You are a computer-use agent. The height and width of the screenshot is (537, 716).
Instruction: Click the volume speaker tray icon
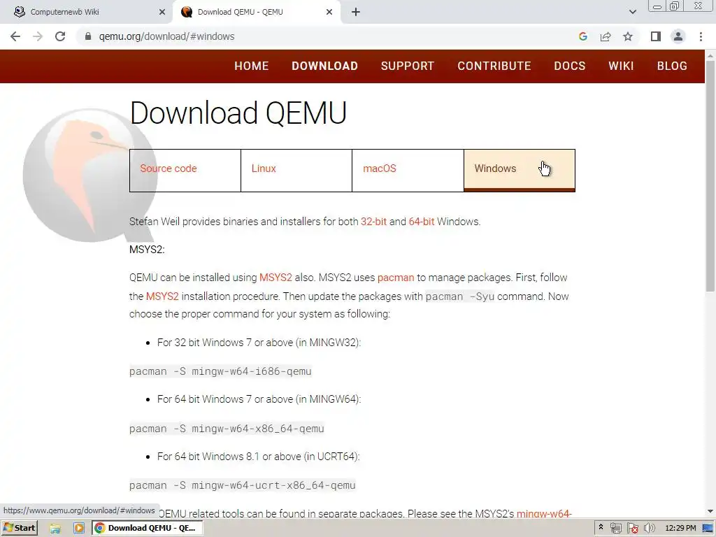pyautogui.click(x=649, y=529)
